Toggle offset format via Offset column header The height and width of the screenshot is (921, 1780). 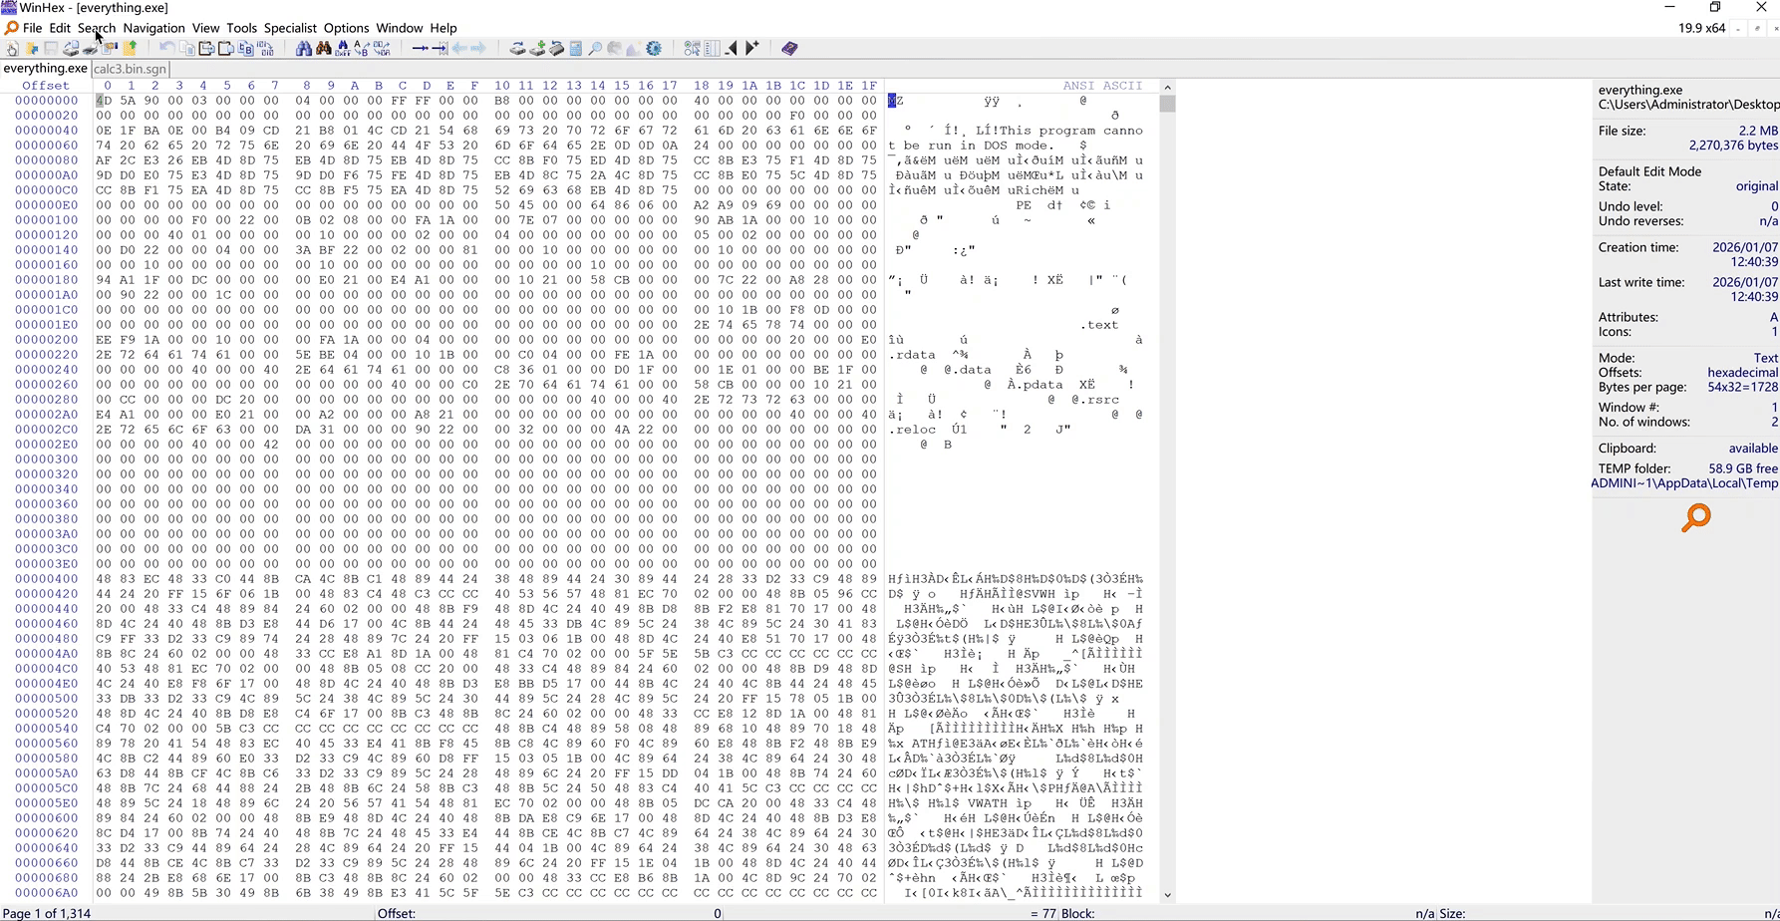(46, 86)
